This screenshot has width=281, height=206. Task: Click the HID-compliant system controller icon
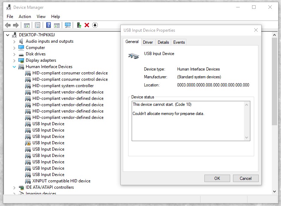(28, 86)
